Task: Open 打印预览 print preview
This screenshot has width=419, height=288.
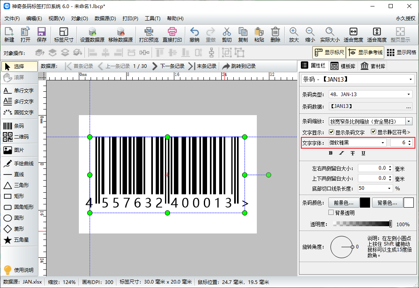Action: 149,34
